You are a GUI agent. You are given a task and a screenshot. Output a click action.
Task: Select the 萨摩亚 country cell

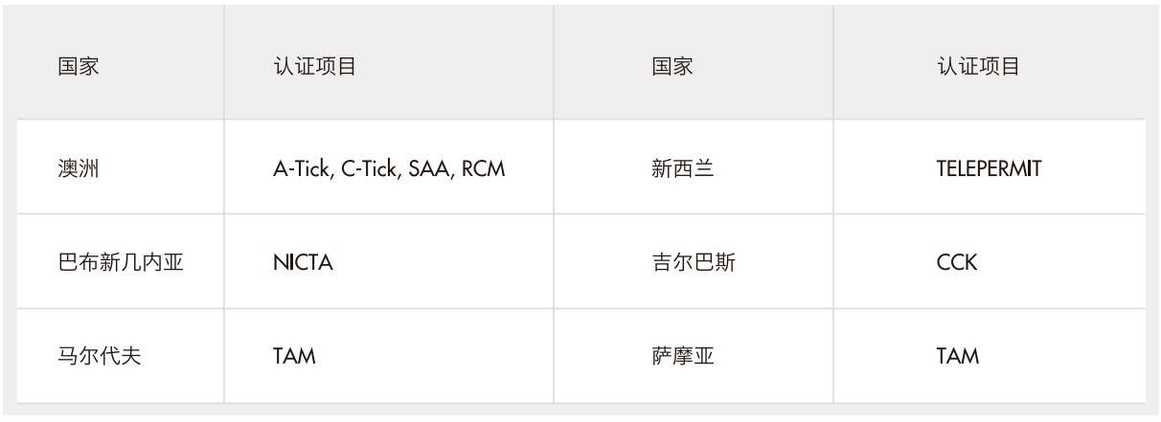[694, 356]
